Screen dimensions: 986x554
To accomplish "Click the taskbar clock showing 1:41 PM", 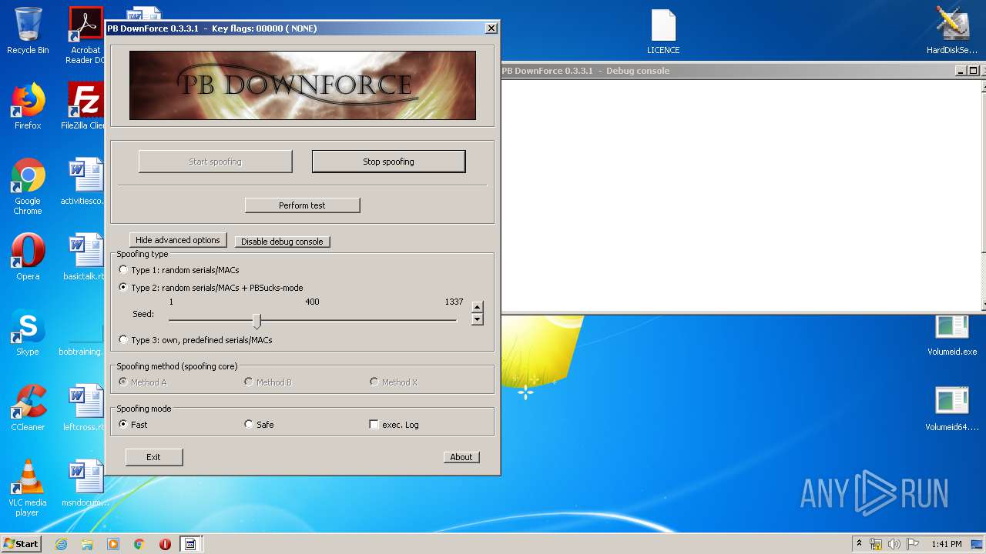I will (x=947, y=544).
